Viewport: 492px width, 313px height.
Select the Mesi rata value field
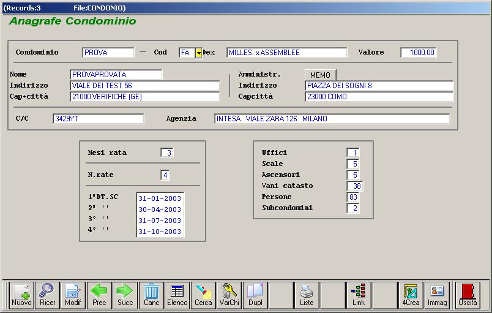[x=166, y=153]
